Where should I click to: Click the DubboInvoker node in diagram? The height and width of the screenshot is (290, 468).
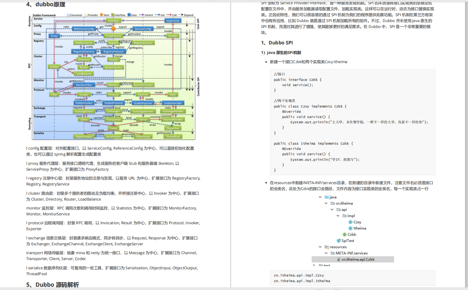(x=84, y=103)
